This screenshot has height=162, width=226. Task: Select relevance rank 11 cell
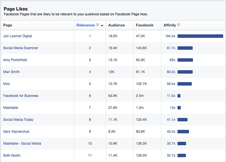pos(90,156)
